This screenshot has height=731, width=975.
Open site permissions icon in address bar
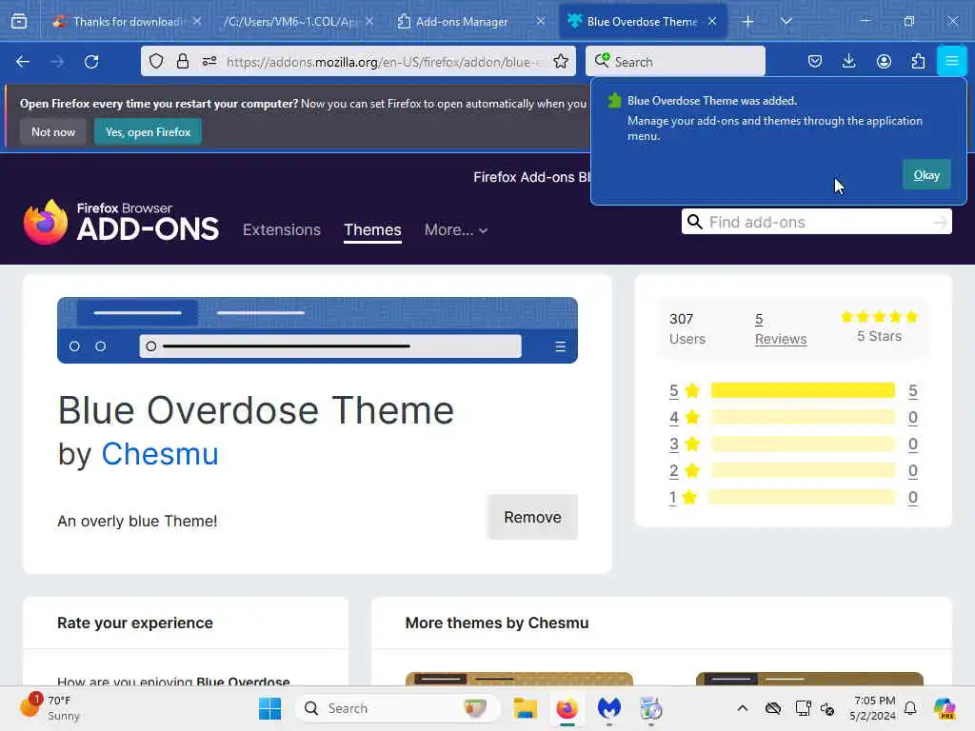coord(209,62)
